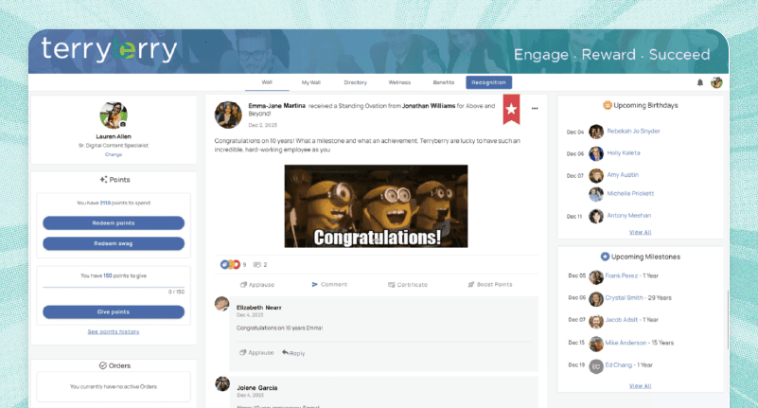Select the Recognition tab

pyautogui.click(x=488, y=82)
